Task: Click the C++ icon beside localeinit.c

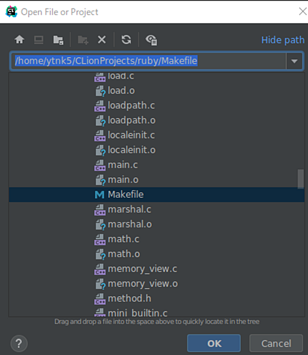Action: coord(100,135)
